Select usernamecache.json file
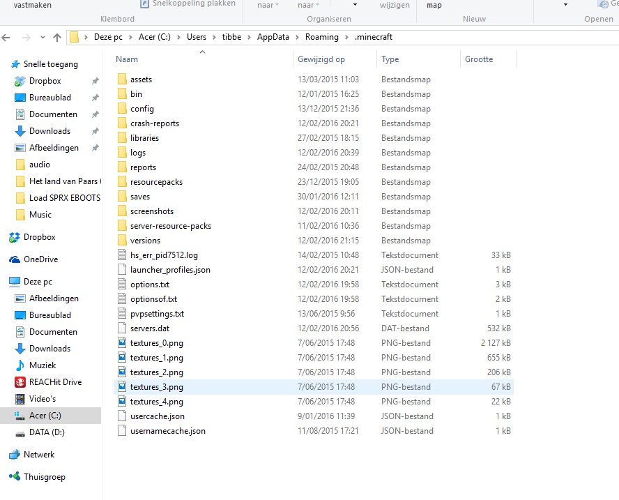Image resolution: width=619 pixels, height=500 pixels. pyautogui.click(x=168, y=431)
